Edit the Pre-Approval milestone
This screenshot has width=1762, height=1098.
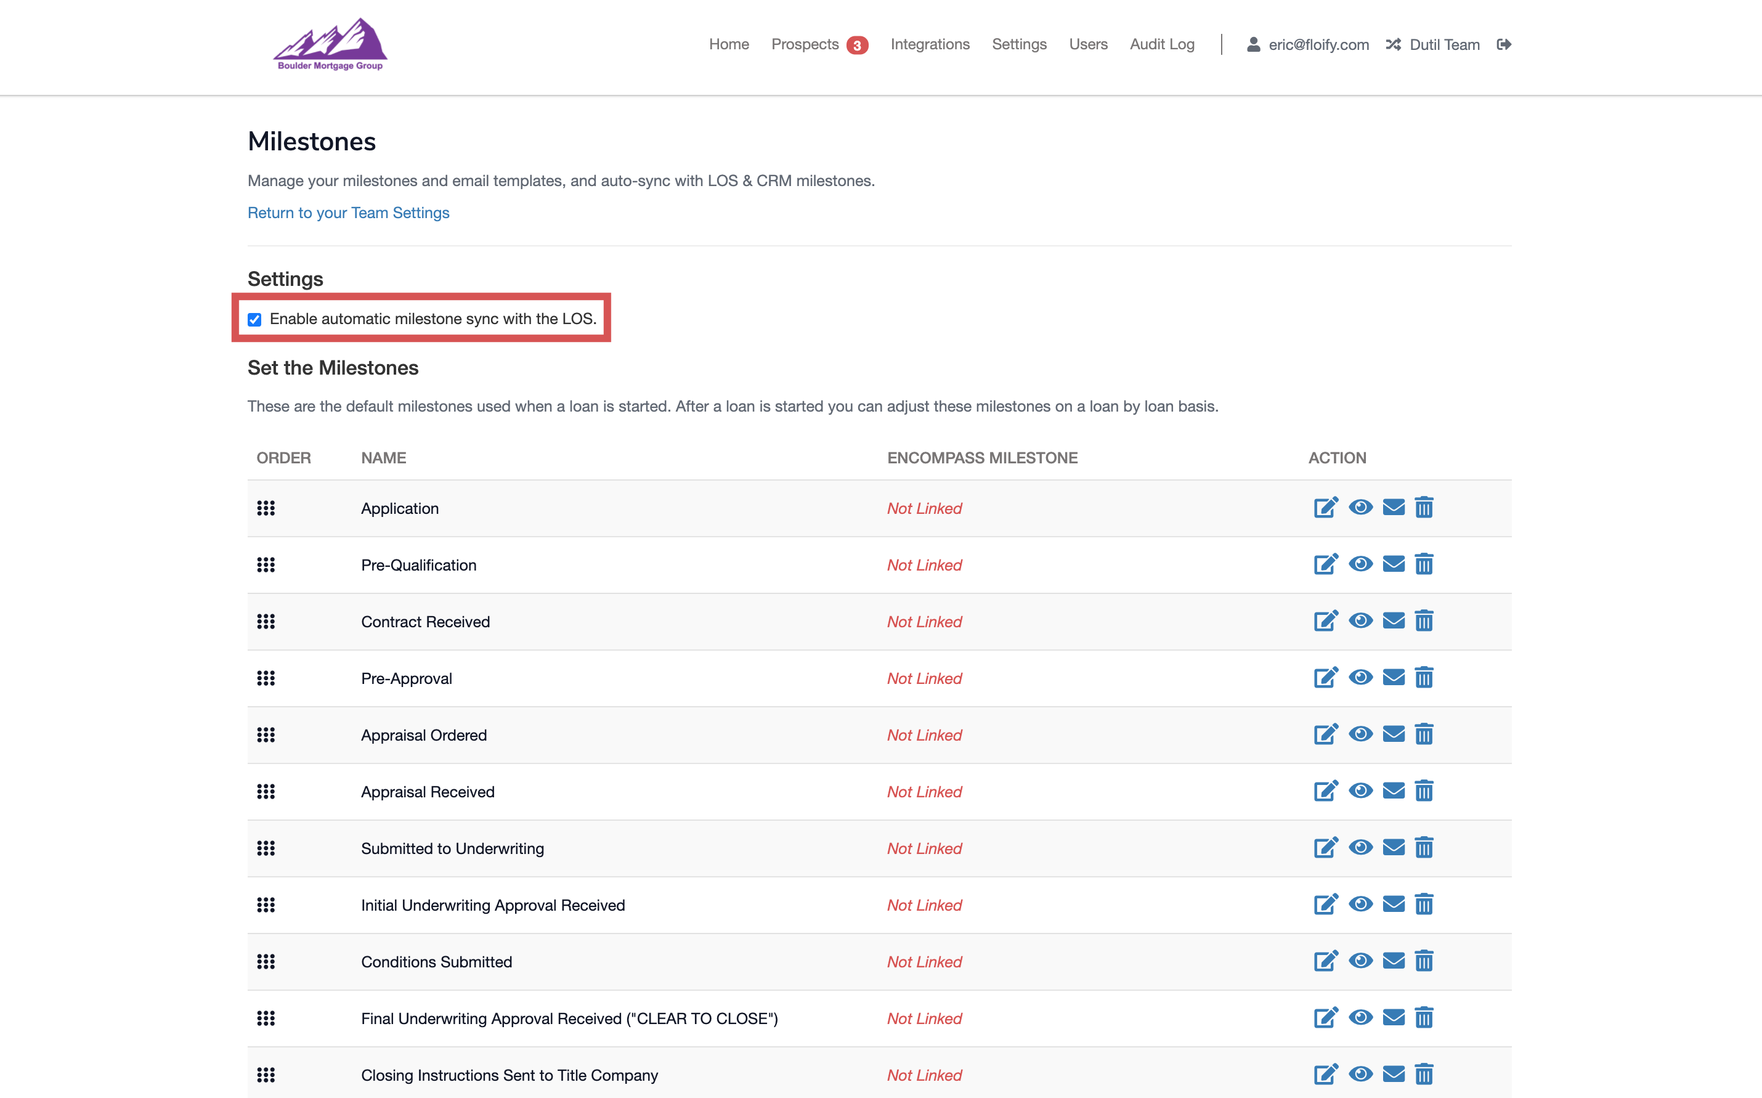coord(1325,678)
